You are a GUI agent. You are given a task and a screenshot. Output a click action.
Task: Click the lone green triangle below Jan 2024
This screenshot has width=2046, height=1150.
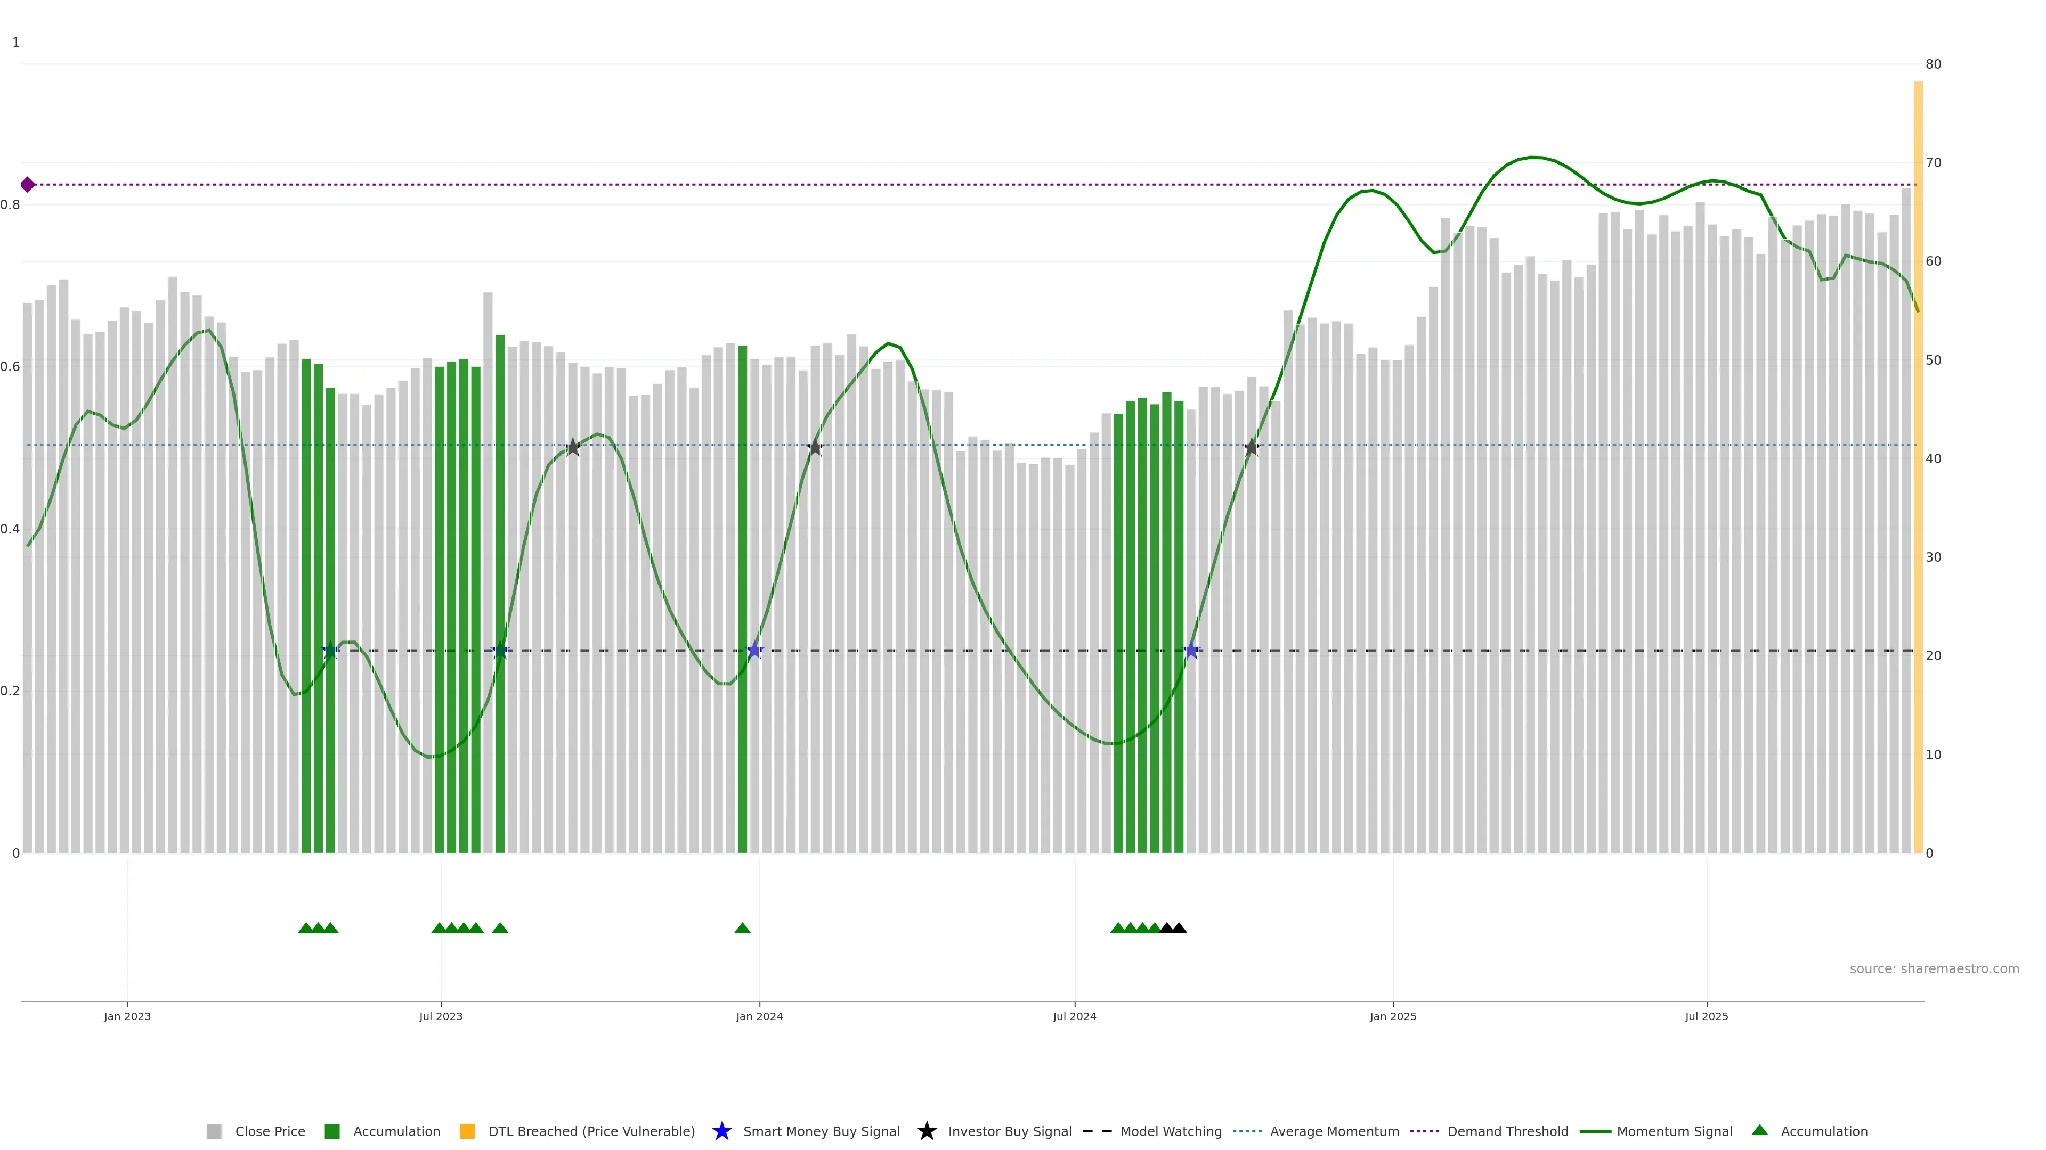point(743,928)
